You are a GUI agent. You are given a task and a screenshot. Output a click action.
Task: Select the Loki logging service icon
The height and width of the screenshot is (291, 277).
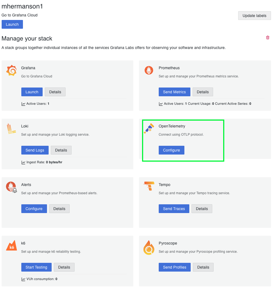pos(11,129)
